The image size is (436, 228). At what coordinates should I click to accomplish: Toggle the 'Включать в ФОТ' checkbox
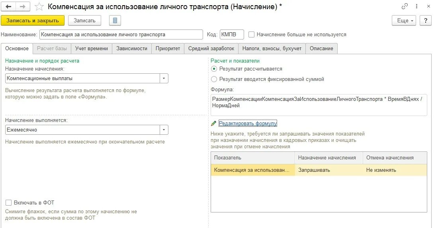[x=9, y=203]
